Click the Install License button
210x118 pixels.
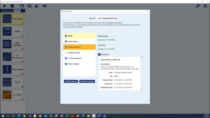(71, 81)
